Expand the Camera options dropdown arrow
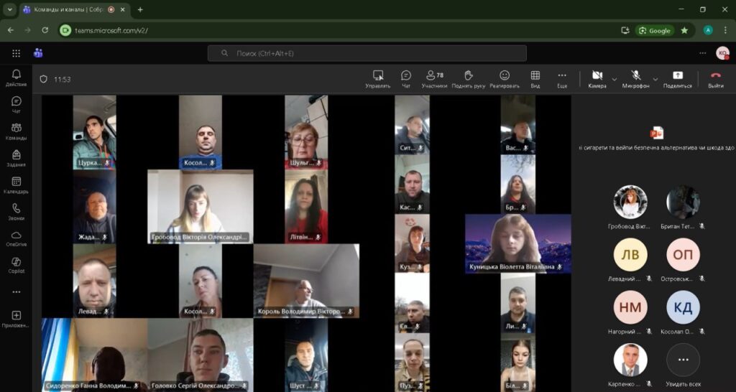This screenshot has height=392, width=736. pyautogui.click(x=615, y=79)
